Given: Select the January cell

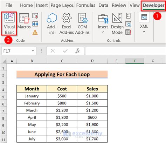Looking at the screenshot, I should coord(32,96).
